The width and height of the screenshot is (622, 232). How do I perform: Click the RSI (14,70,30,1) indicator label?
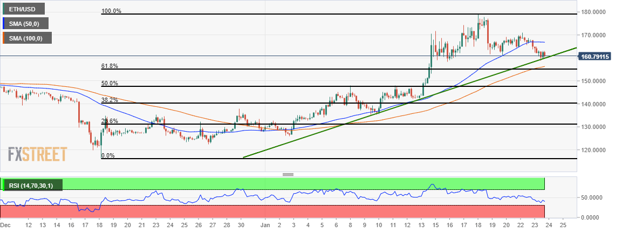pos(33,185)
